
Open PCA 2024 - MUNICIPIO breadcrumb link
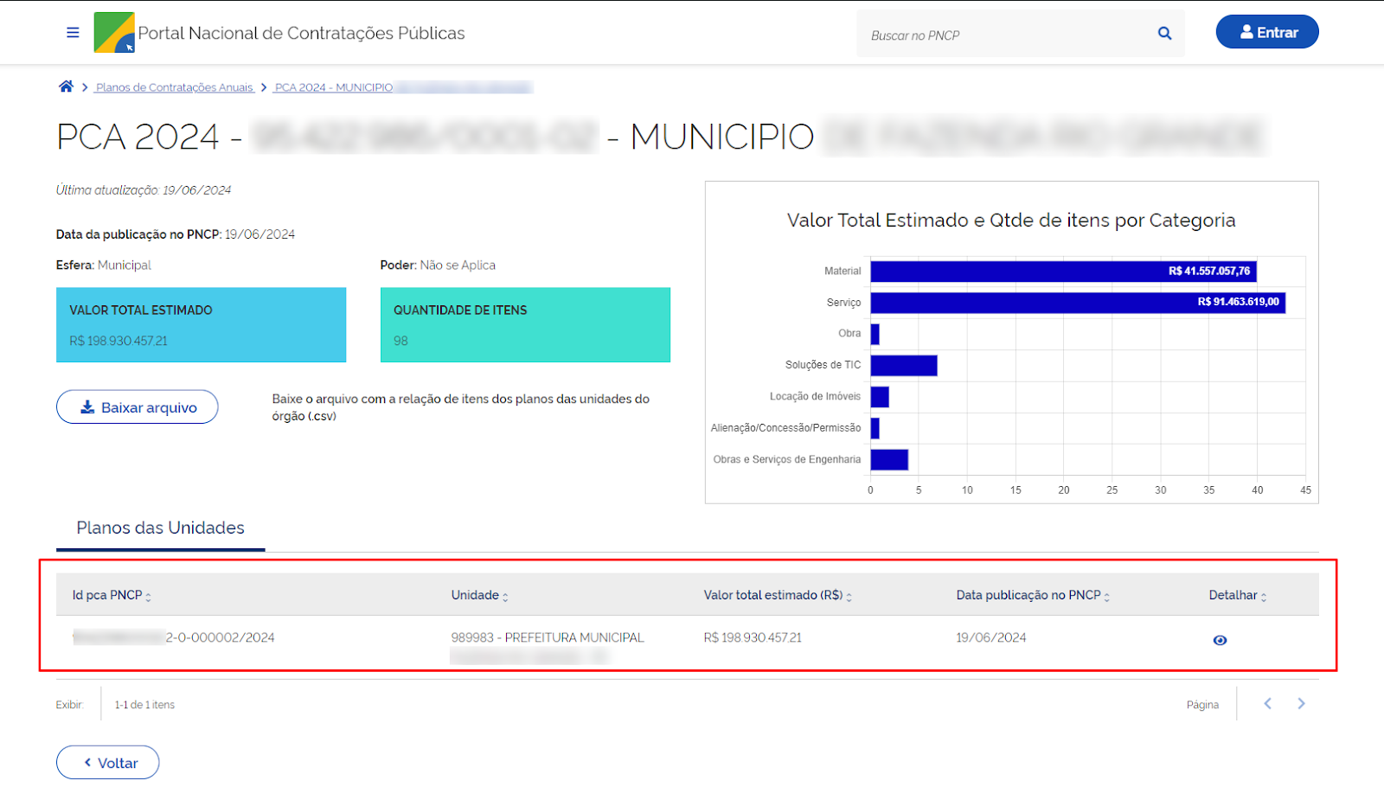pyautogui.click(x=334, y=87)
